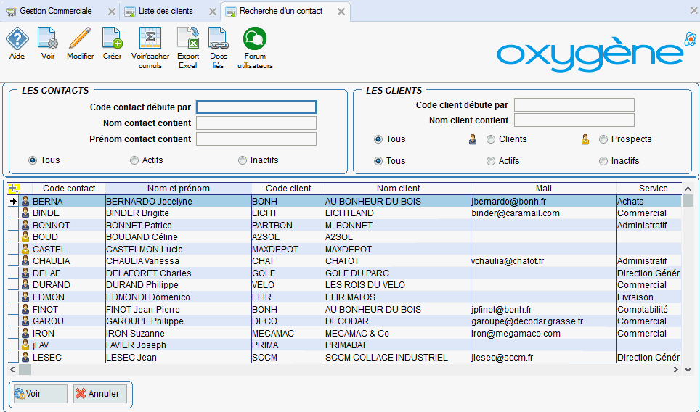The image size is (700, 412).
Task: Click the contact icon on the BERNA row
Action: 25,202
